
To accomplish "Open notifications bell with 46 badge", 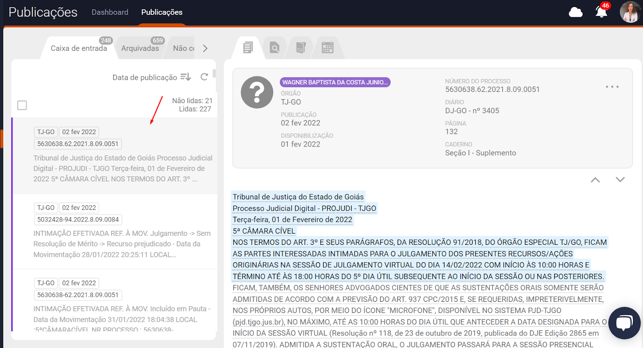I will pos(601,12).
